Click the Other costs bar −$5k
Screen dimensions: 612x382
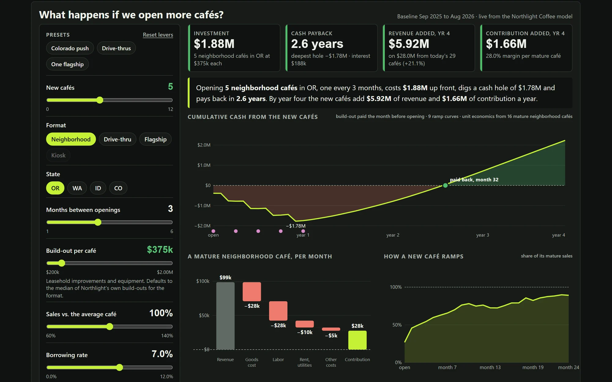[x=331, y=329]
